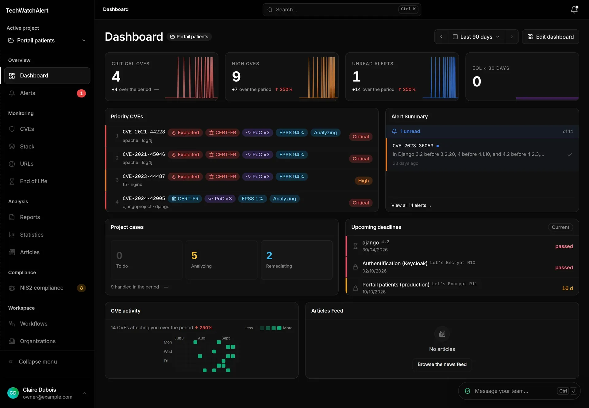This screenshot has height=408, width=589.
Task: Click the lock icon next to Authentification (Keycloak)
Action: point(355,267)
